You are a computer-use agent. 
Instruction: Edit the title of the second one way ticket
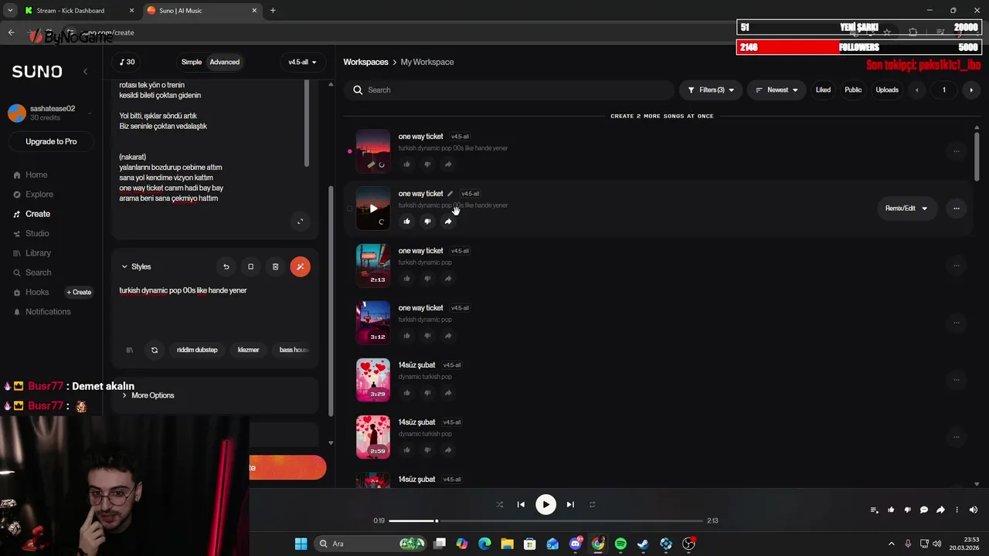[x=450, y=194]
